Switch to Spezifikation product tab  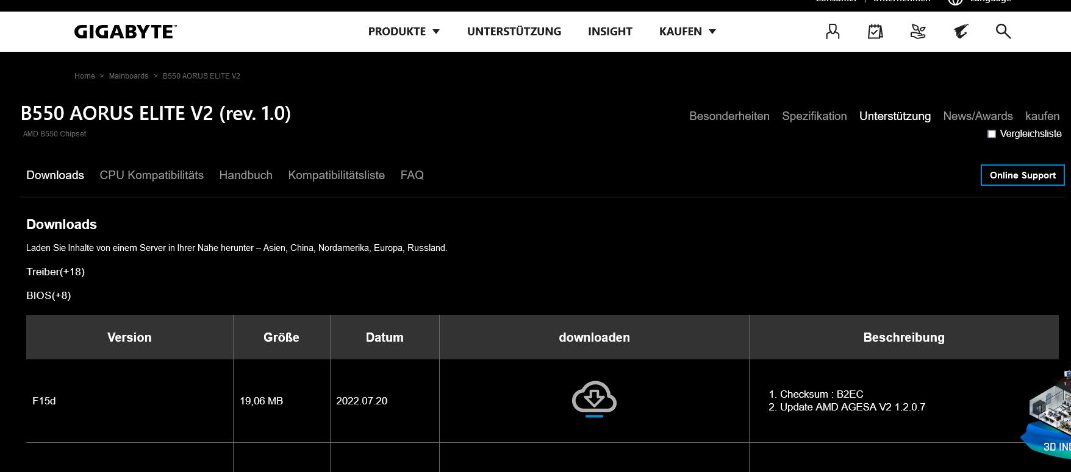[814, 116]
